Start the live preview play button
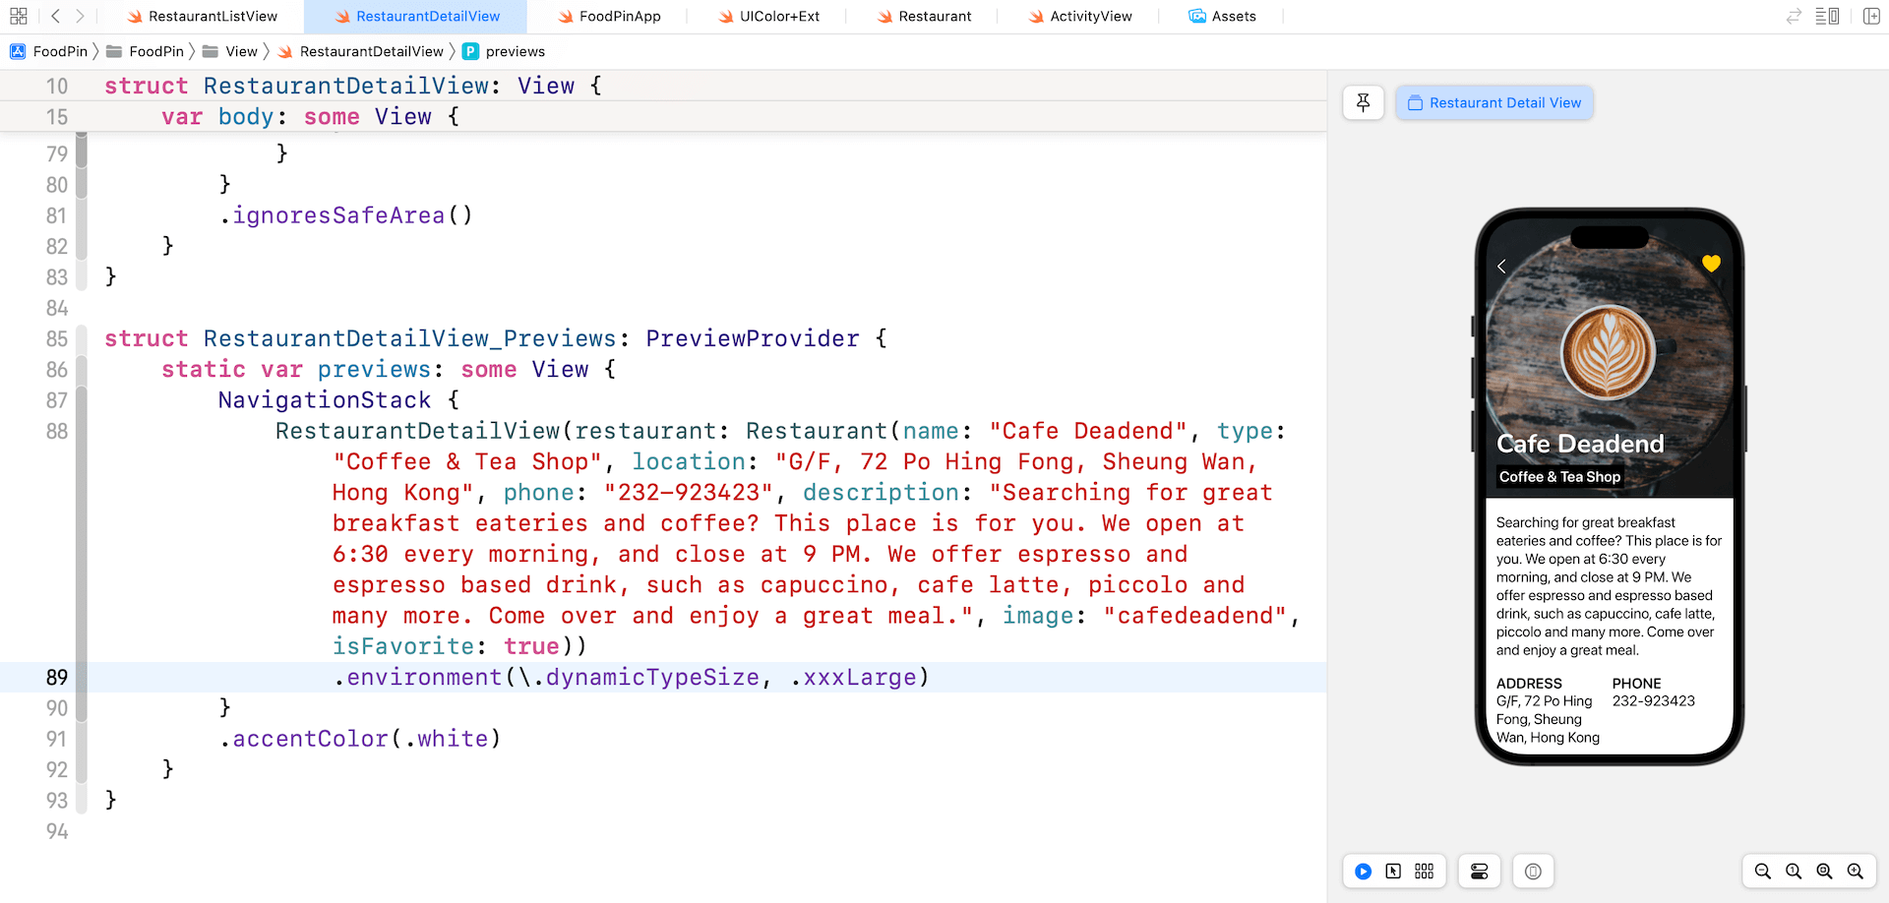This screenshot has width=1889, height=903. (x=1363, y=871)
